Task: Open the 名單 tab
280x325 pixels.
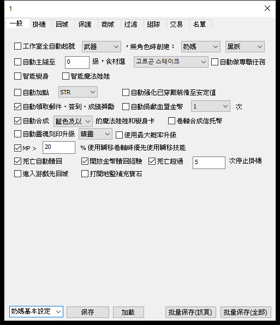Action: point(199,24)
